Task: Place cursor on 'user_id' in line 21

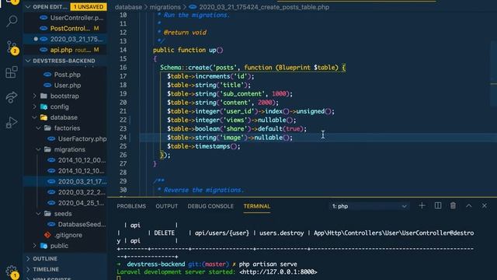Action: pyautogui.click(x=238, y=111)
